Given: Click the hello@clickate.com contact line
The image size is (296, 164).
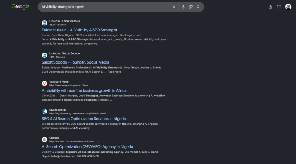Looking at the screenshot, I should click(x=70, y=156).
